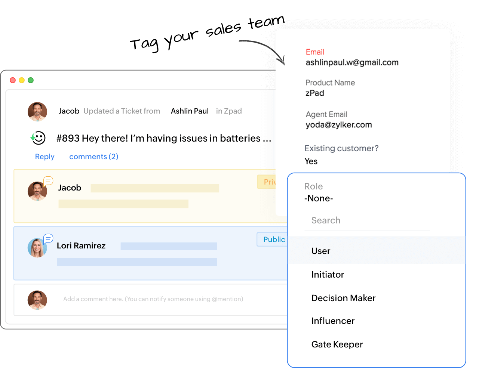Pick Decision Maker from the dropdown
Image resolution: width=479 pixels, height=368 pixels.
tap(343, 298)
